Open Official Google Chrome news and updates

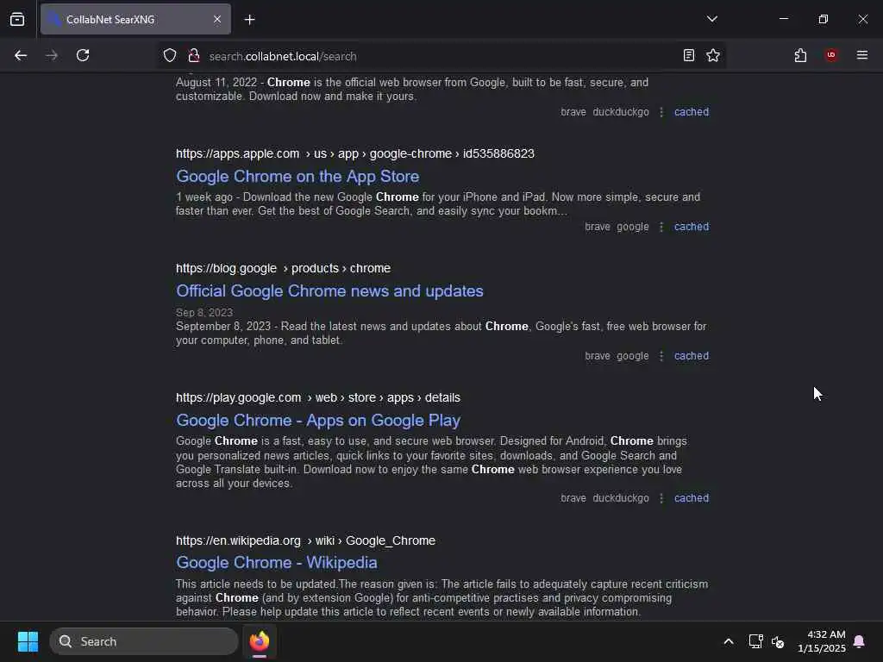tap(329, 291)
